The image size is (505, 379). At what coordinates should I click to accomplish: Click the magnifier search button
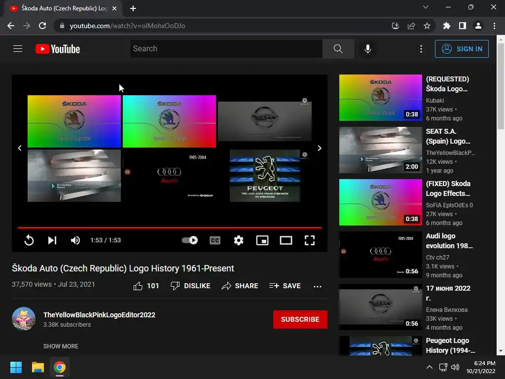click(338, 49)
